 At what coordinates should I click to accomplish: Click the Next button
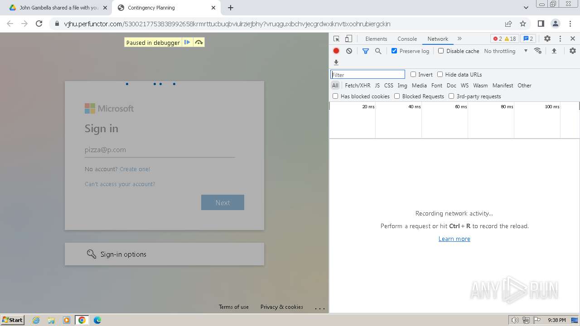click(x=222, y=202)
